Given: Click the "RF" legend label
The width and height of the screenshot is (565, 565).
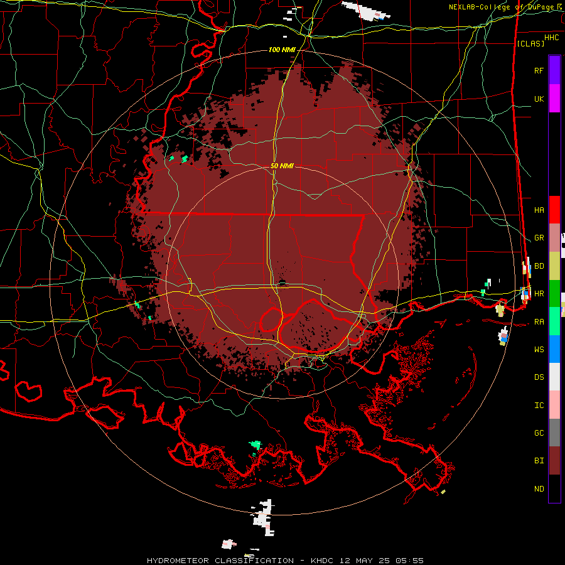Looking at the screenshot, I should (x=539, y=70).
